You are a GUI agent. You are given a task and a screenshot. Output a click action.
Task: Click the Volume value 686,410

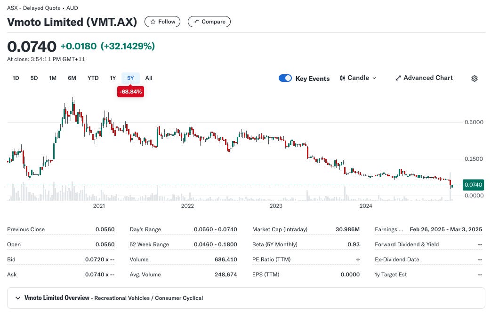pyautogui.click(x=226, y=259)
